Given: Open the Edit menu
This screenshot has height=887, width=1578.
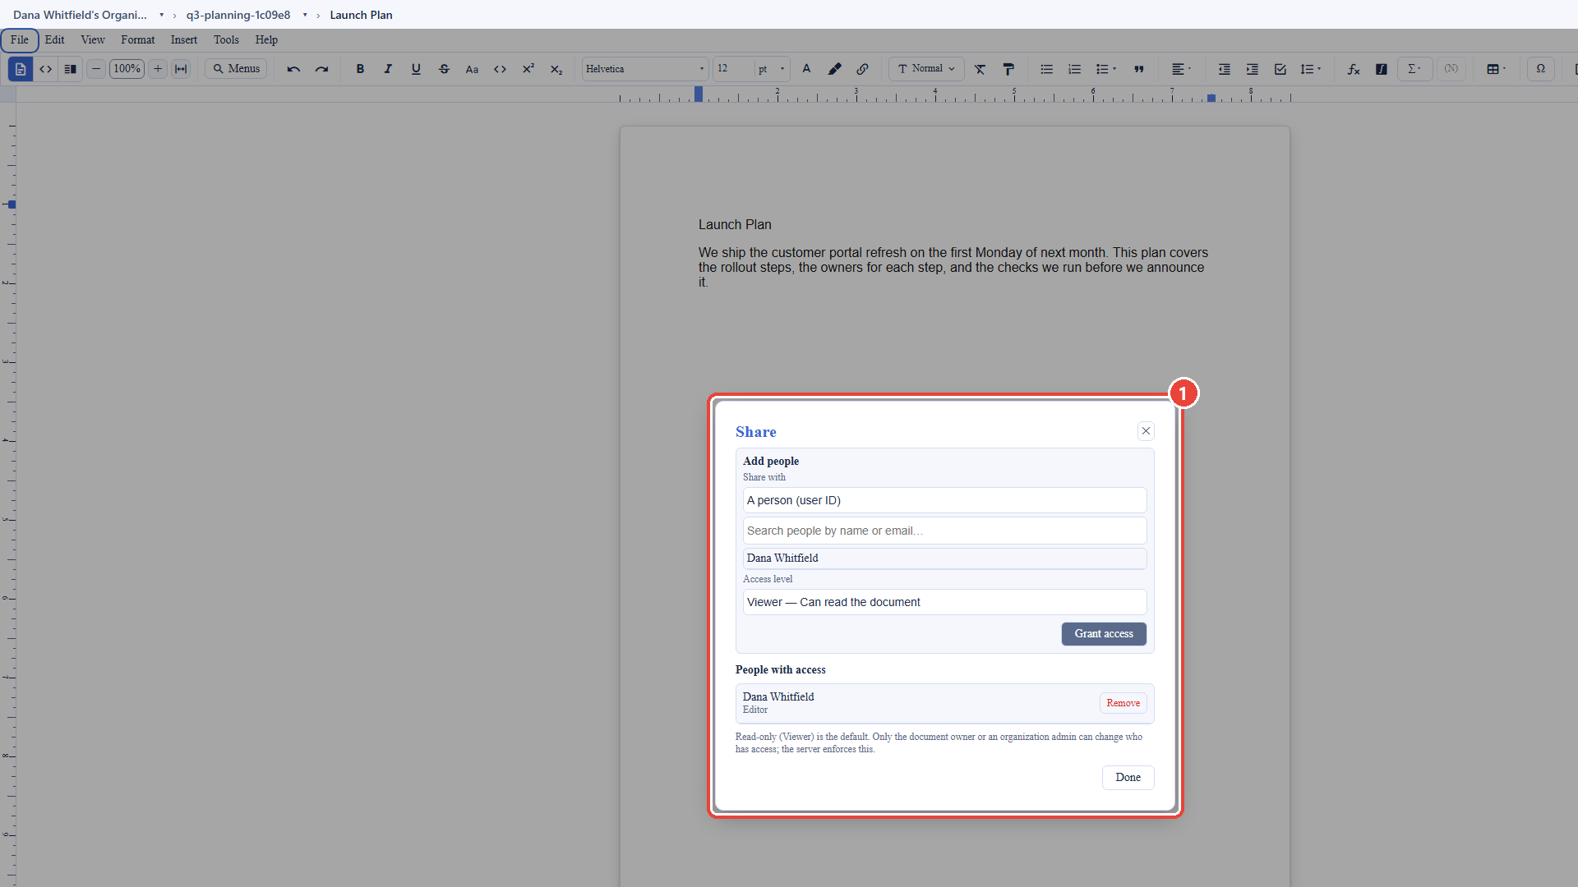Looking at the screenshot, I should pos(54,39).
